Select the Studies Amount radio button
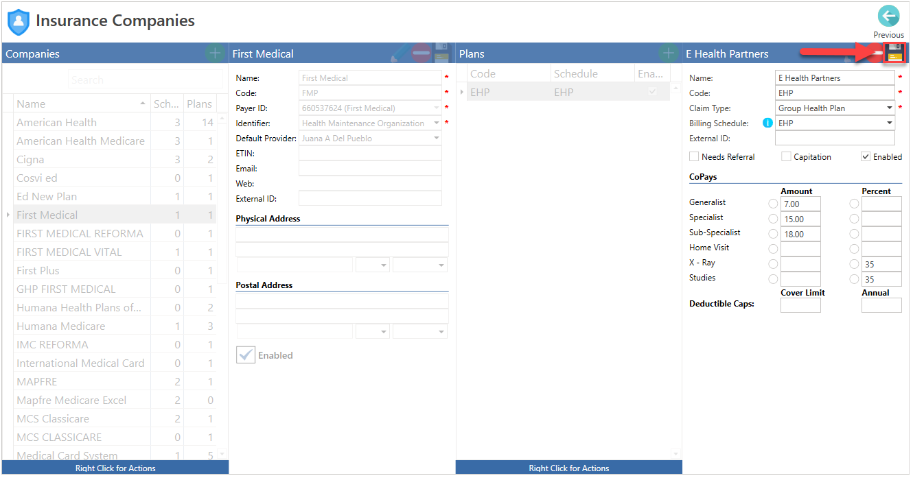The height and width of the screenshot is (478, 913). pos(774,279)
